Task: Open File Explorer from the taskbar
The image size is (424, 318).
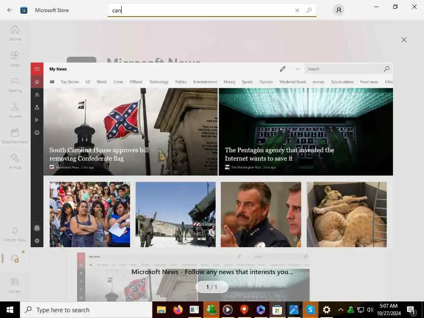Action: click(161, 310)
